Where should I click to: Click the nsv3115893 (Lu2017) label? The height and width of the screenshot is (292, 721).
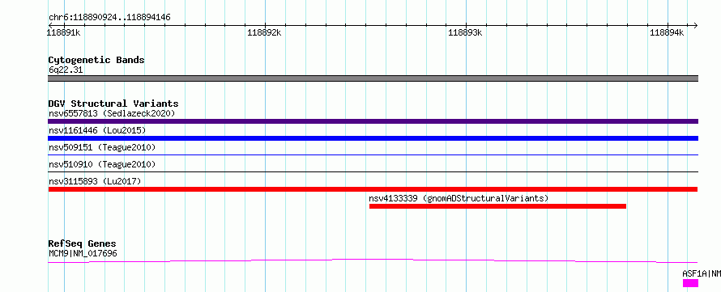[x=95, y=181]
